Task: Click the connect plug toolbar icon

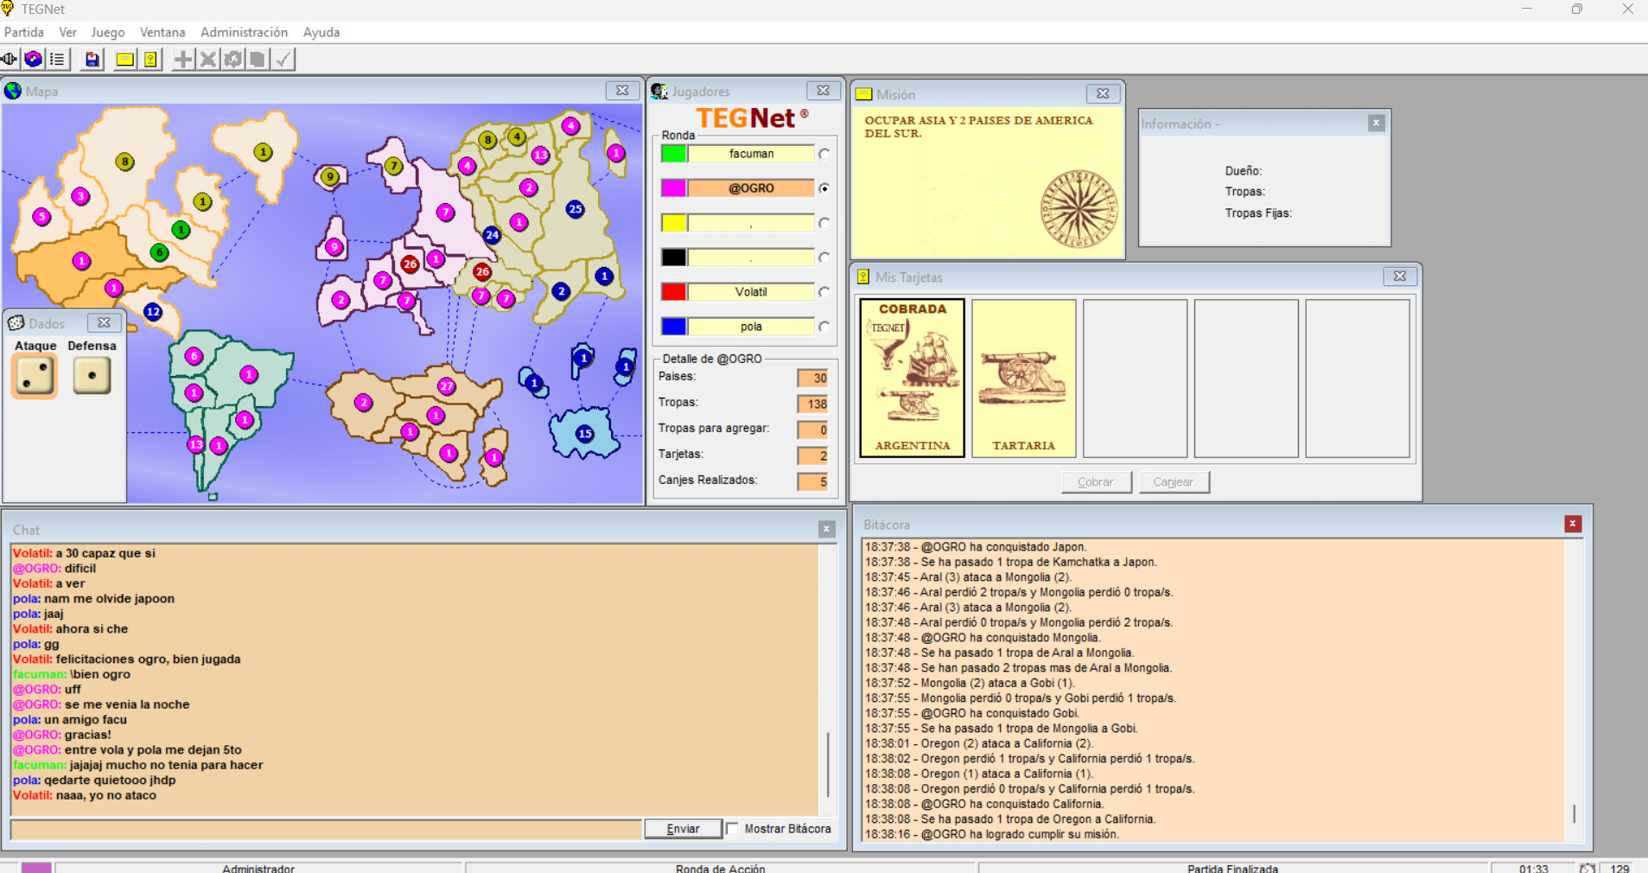Action: pos(10,60)
